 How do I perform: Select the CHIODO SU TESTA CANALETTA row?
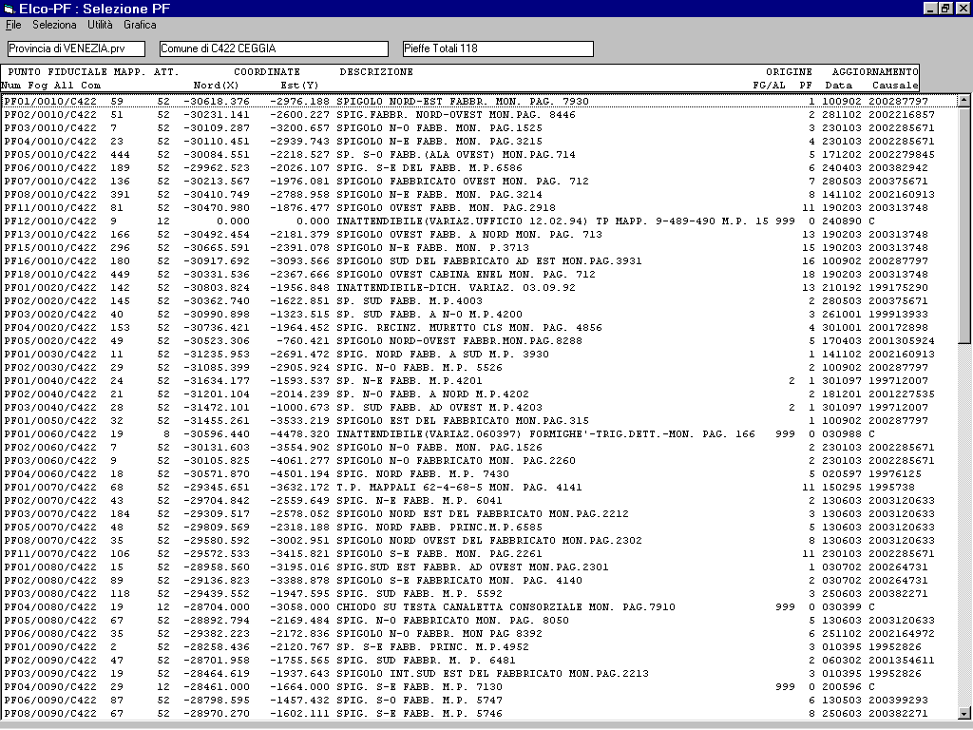coord(380,606)
